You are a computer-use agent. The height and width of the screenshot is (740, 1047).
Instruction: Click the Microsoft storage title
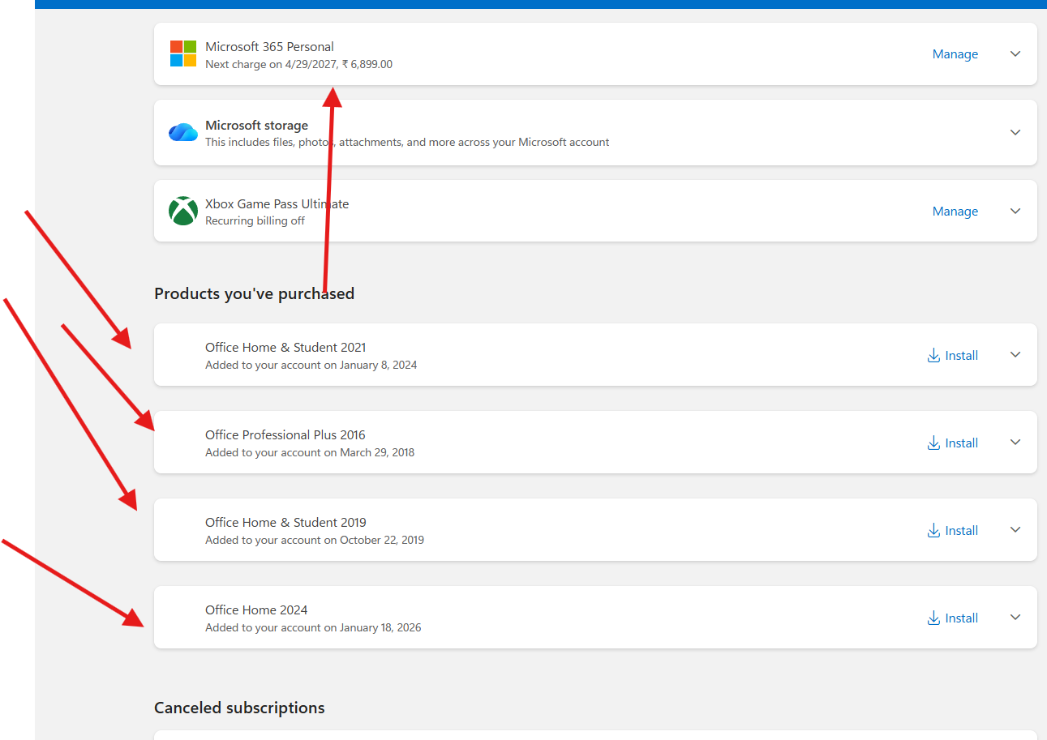click(x=256, y=125)
